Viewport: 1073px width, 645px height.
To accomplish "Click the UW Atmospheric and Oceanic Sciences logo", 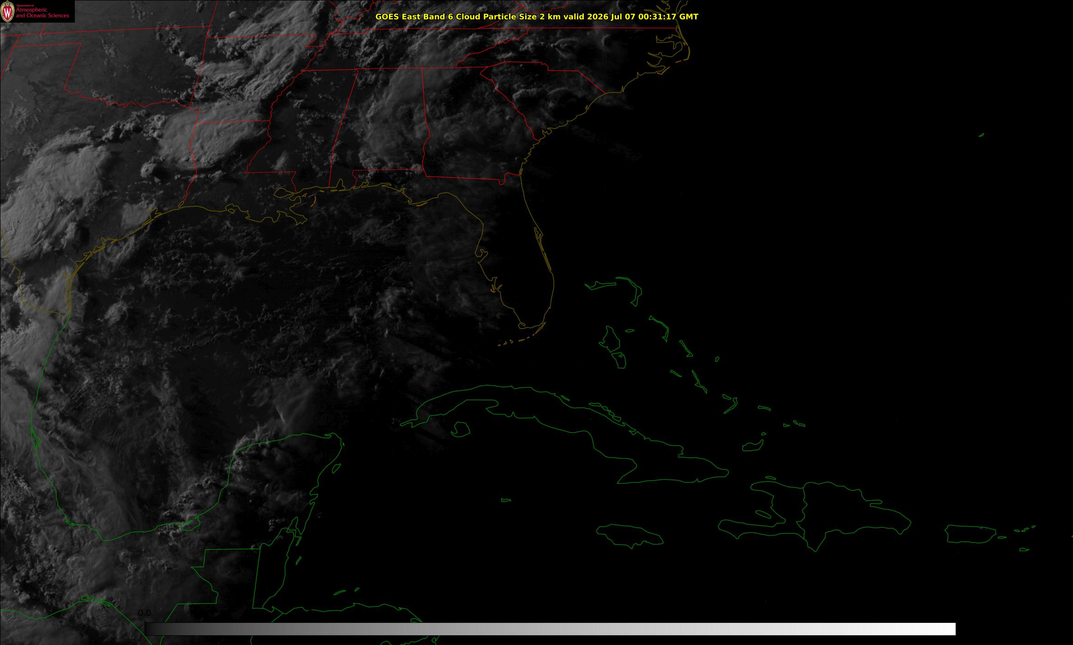I will pos(37,11).
